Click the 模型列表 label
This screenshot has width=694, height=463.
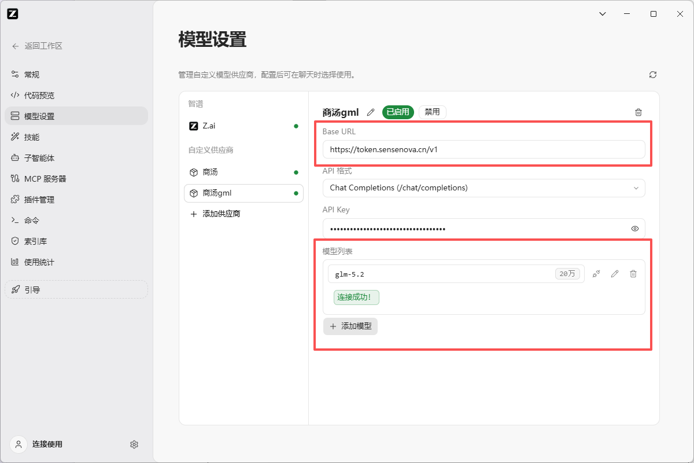coord(338,252)
